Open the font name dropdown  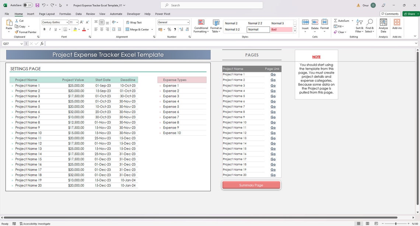67,22
